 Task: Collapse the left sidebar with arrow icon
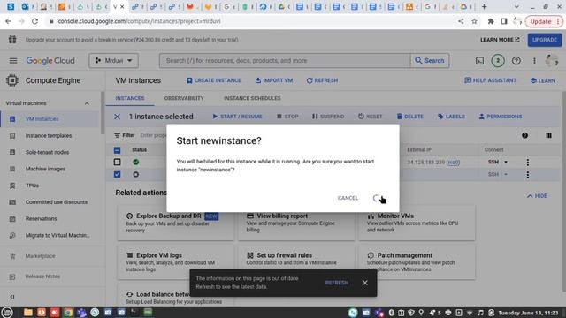click(12, 297)
